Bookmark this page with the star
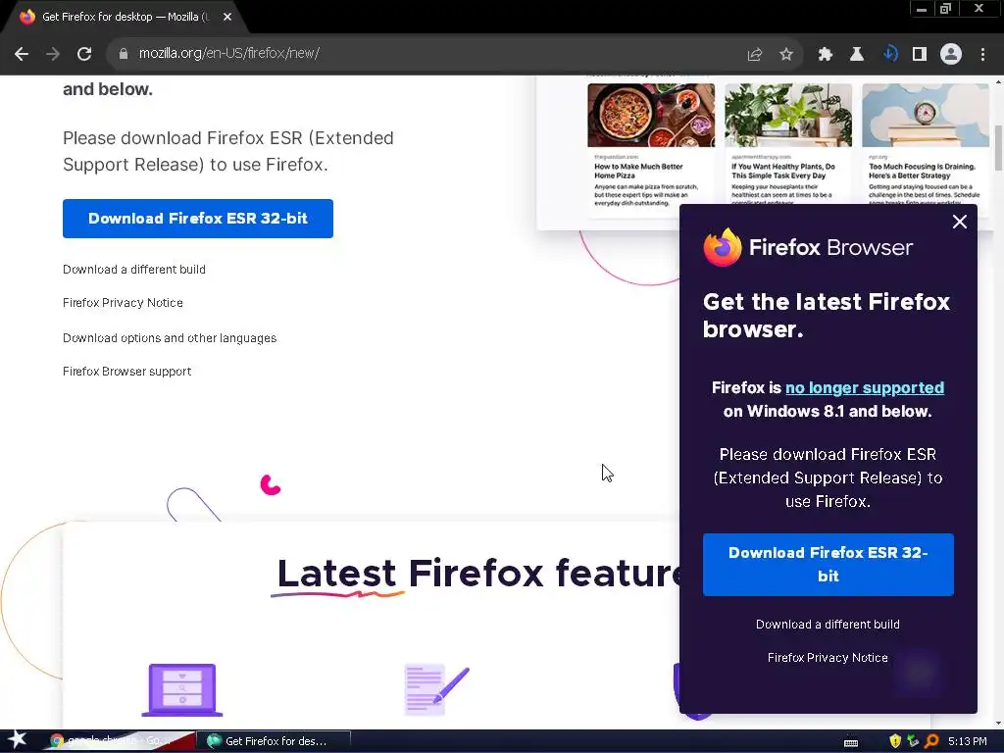The width and height of the screenshot is (1004, 753). [x=786, y=55]
